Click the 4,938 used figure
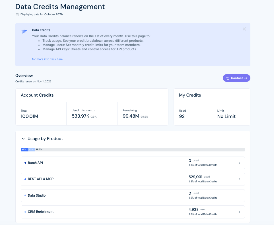Screen dimensions: 274x225 point(193,209)
